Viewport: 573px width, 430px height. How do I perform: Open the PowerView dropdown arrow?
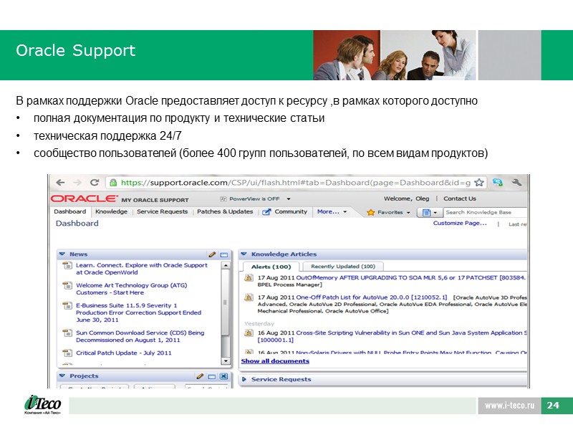289,199
